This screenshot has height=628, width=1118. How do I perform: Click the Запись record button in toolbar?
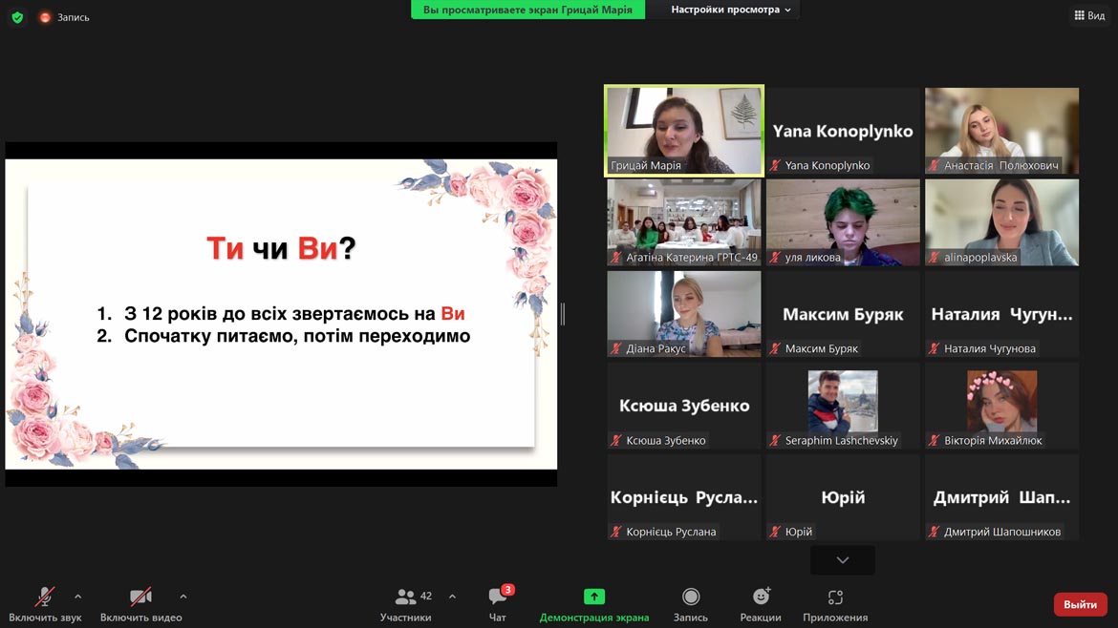tap(691, 604)
